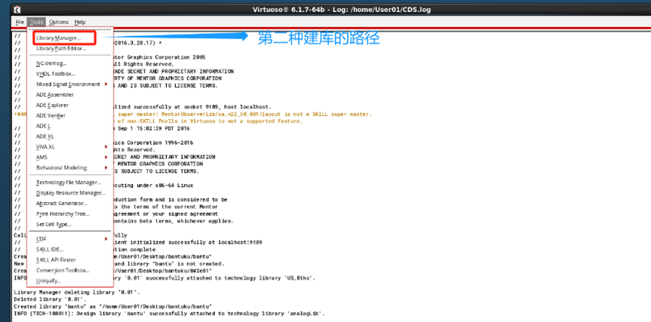The width and height of the screenshot is (651, 322).
Task: Open the VHDL Toolbox entry
Action: (x=56, y=74)
